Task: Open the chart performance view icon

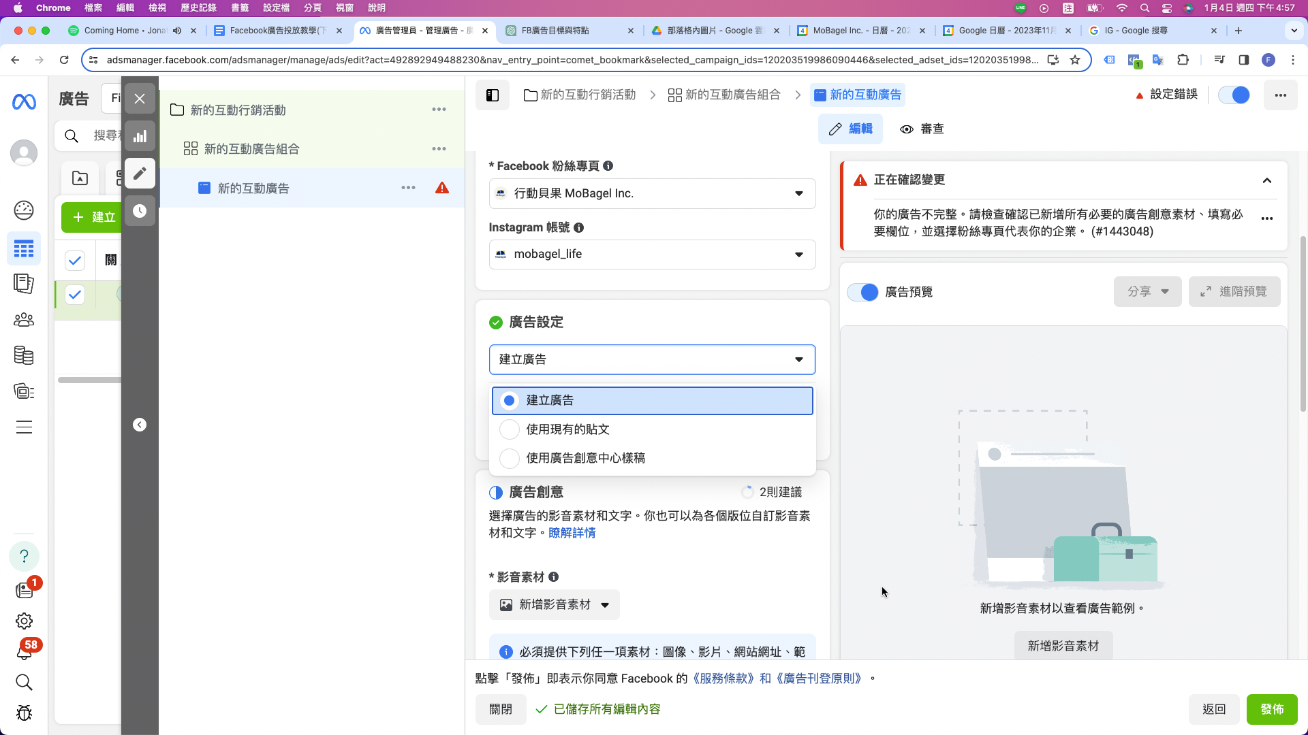Action: pyautogui.click(x=140, y=136)
